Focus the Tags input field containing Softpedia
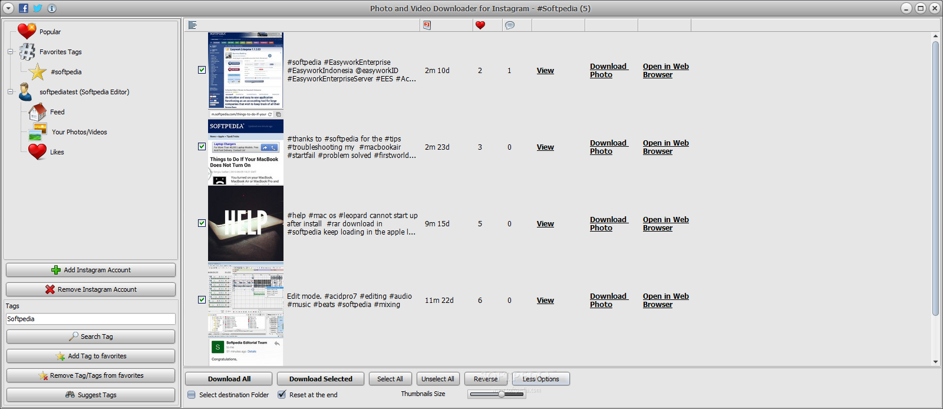 point(91,319)
